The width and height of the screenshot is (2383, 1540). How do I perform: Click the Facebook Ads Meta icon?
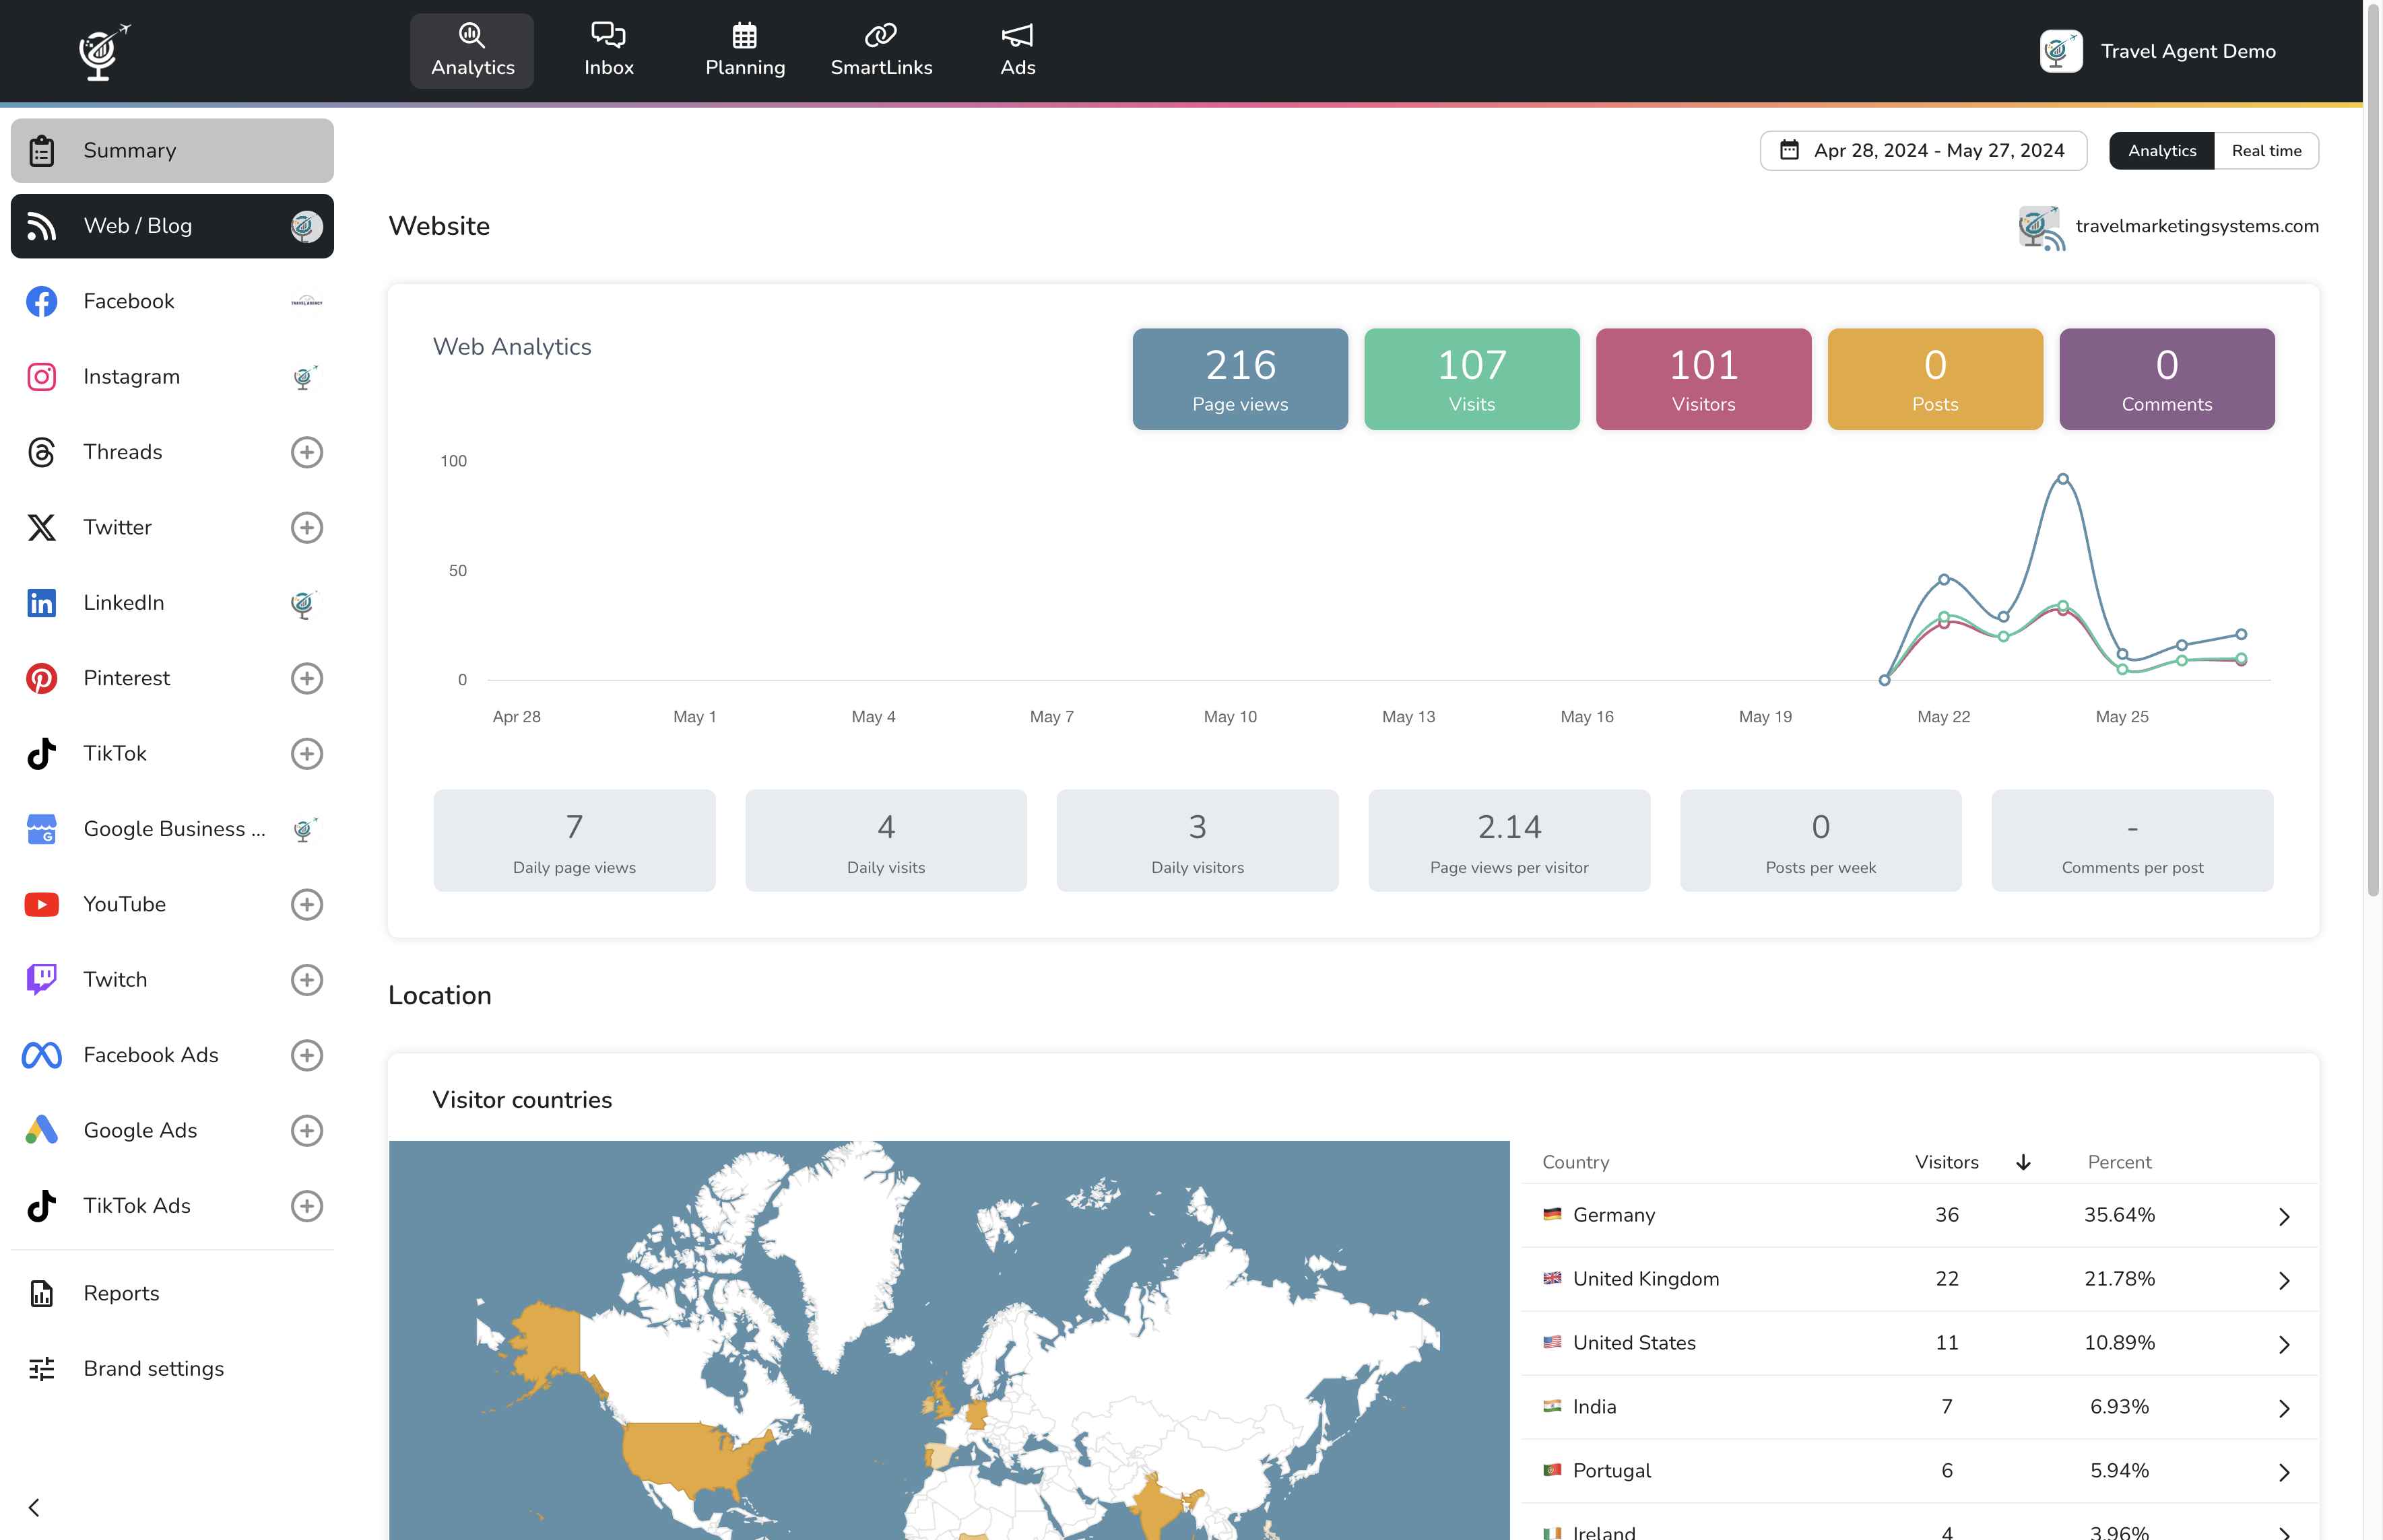(41, 1055)
